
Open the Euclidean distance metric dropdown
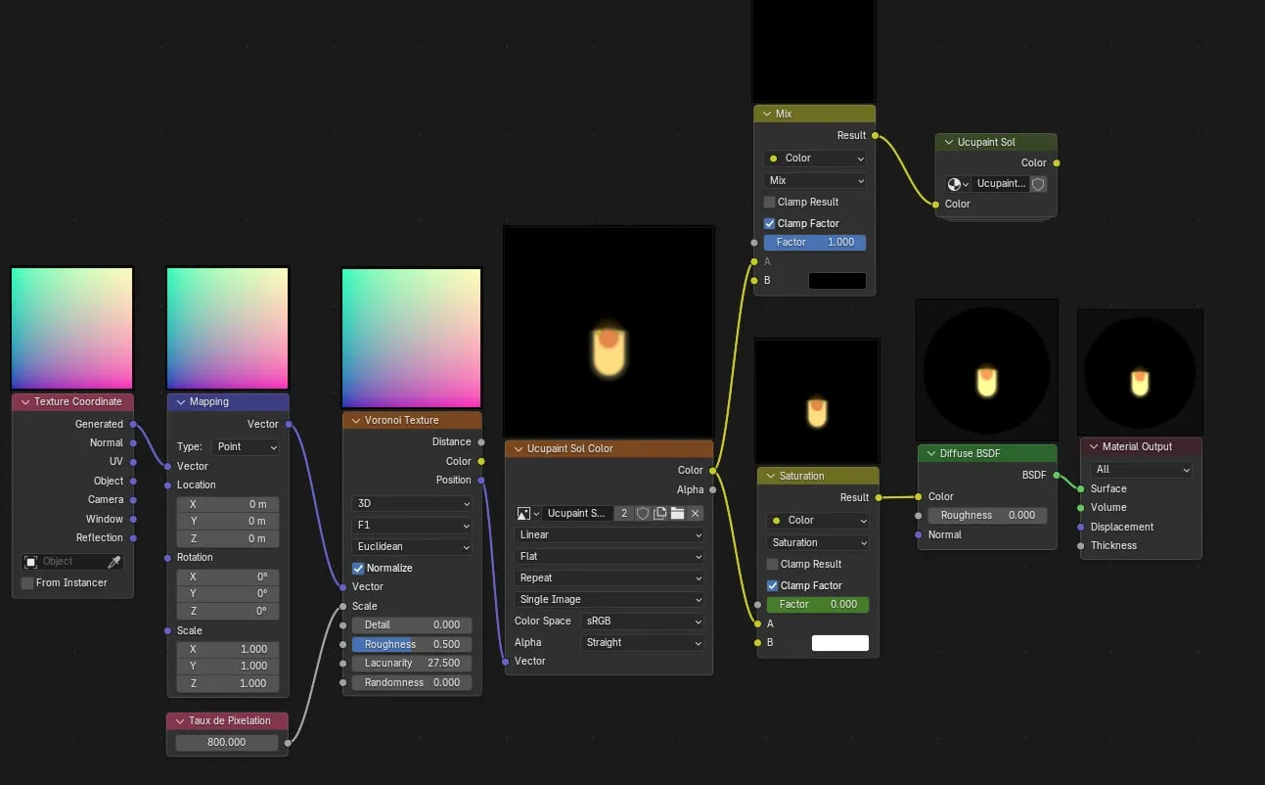tap(412, 546)
